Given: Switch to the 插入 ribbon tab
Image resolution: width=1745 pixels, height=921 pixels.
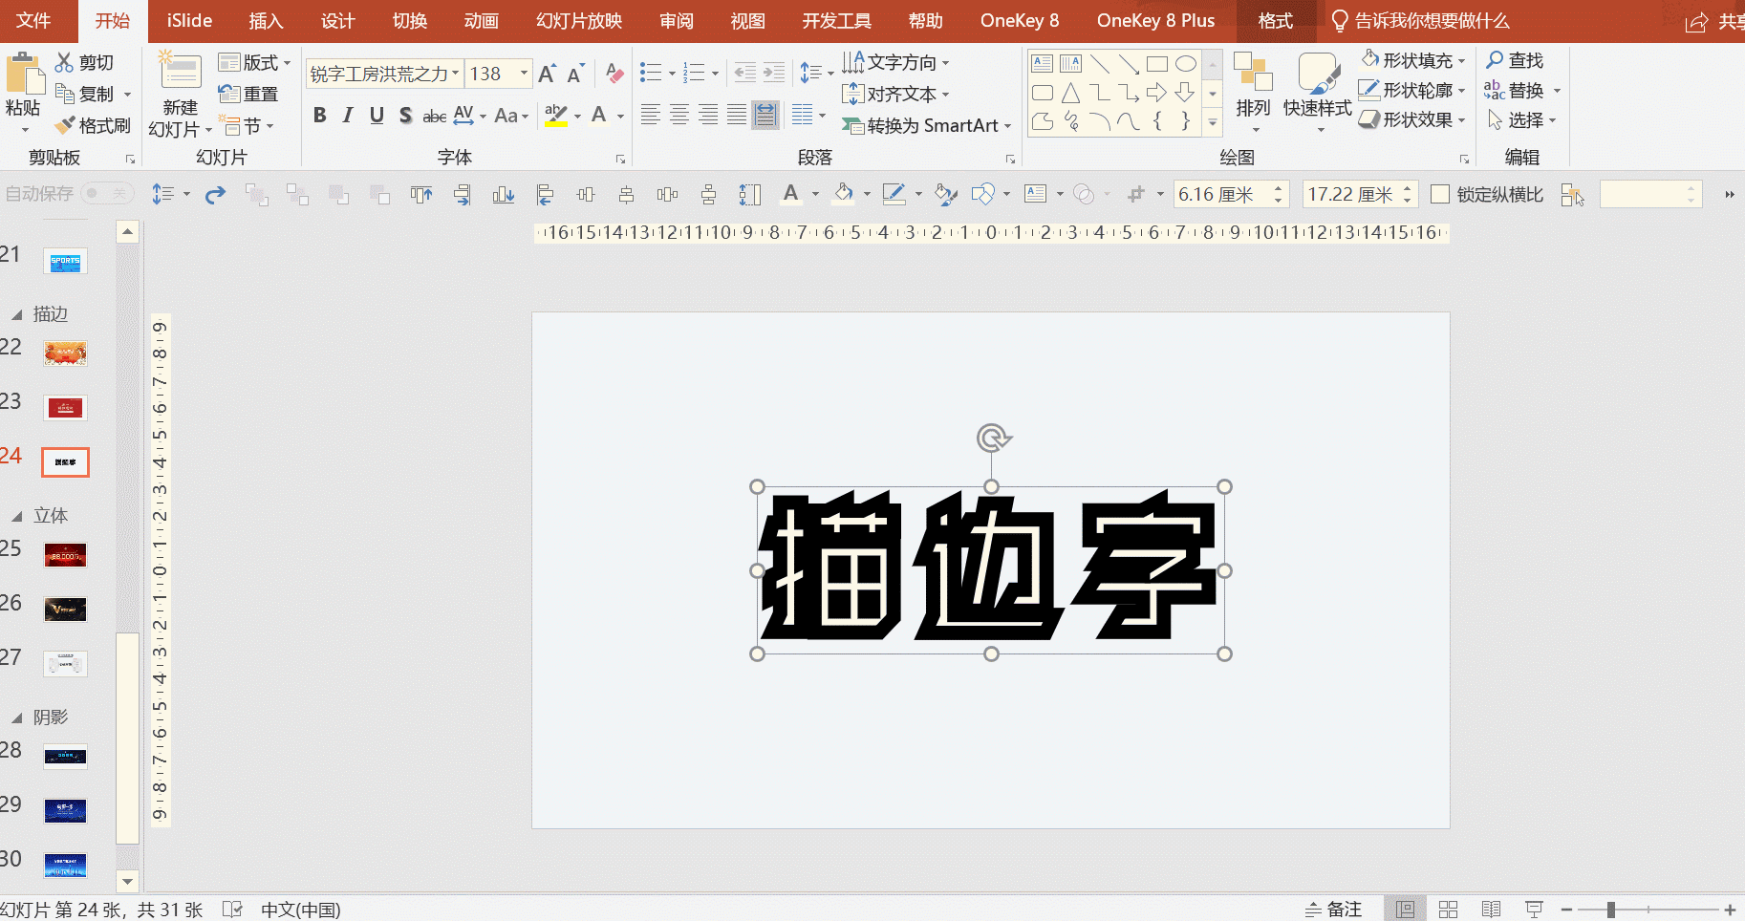Looking at the screenshot, I should 266,21.
